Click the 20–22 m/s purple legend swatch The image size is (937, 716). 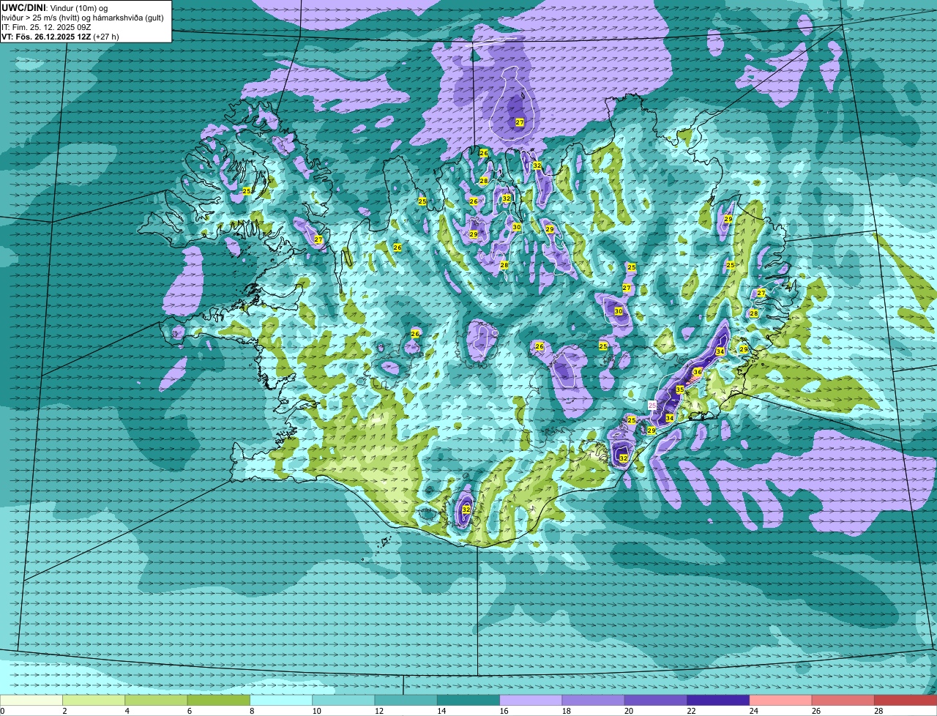point(656,701)
